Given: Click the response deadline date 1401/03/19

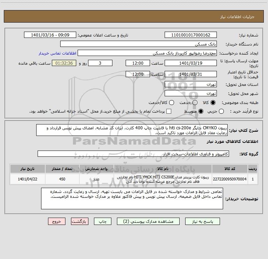Looking at the screenshot, I should pyautogui.click(x=191, y=63).
